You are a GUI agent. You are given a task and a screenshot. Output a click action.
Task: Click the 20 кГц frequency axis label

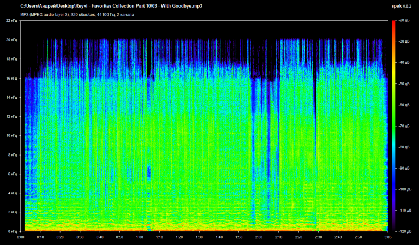tap(12, 40)
